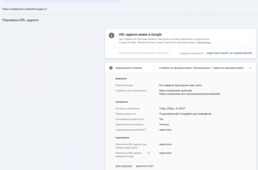This screenshot has height=170, width=258.
Task: Click 'недоступн.' for Google-selected canonical URL
Action: click(166, 153)
